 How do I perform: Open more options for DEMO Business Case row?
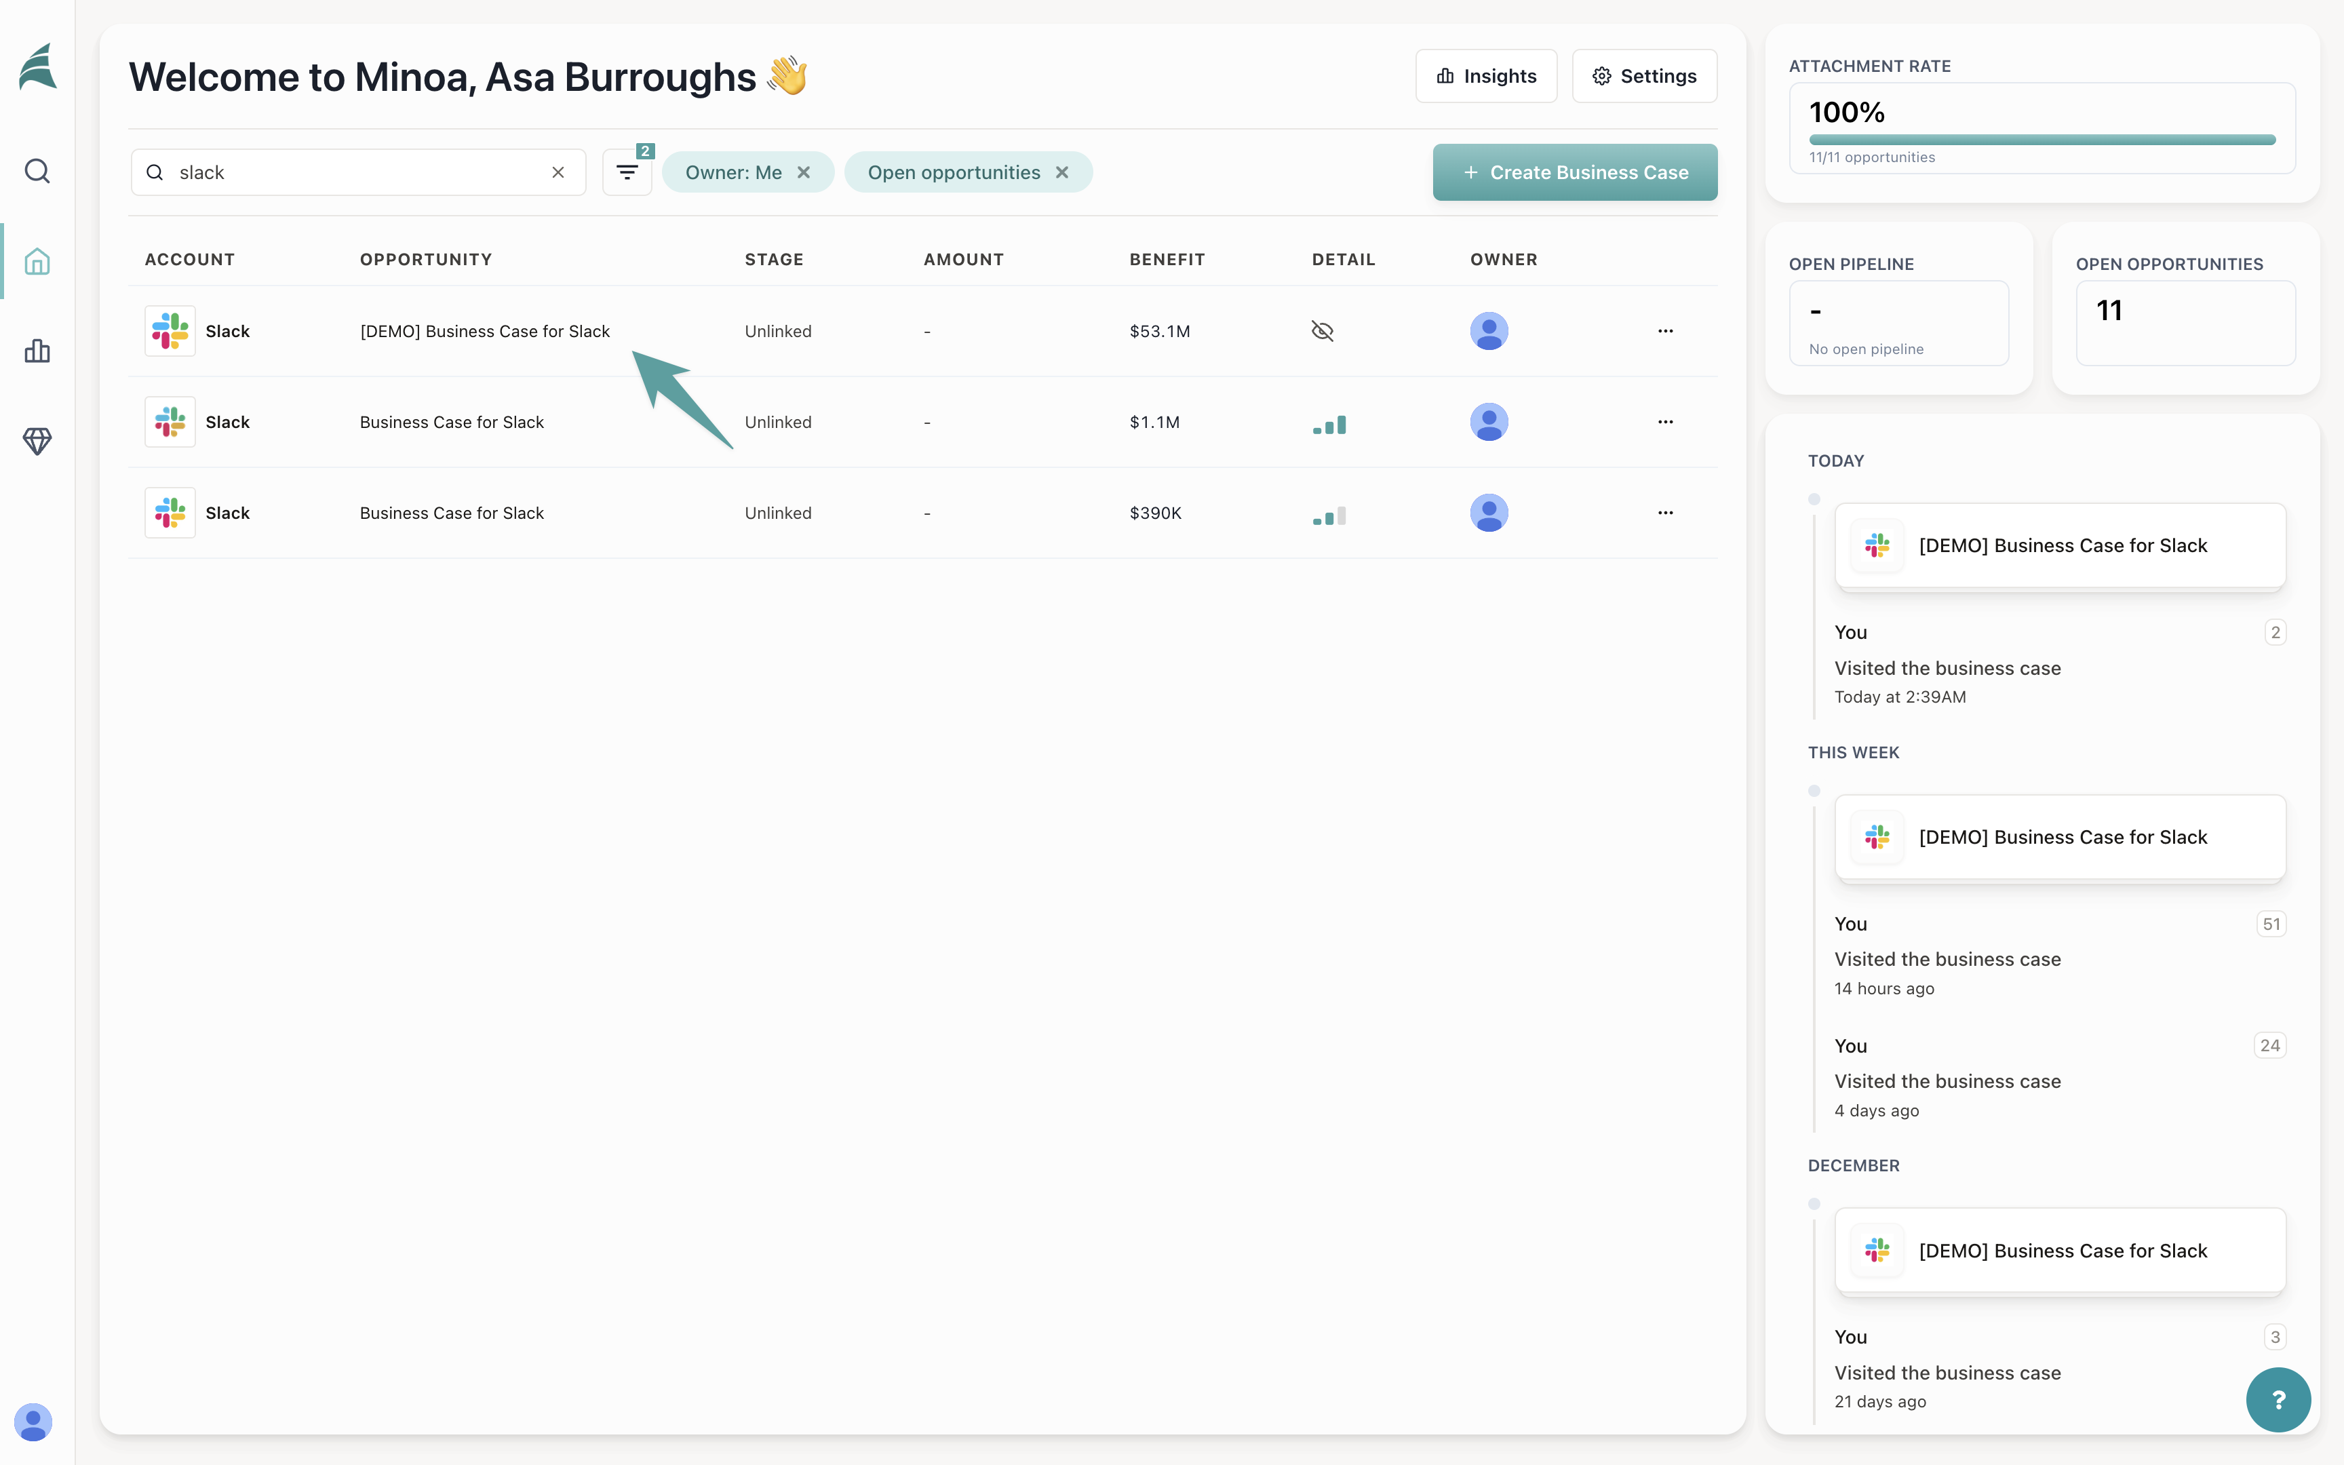(1665, 332)
